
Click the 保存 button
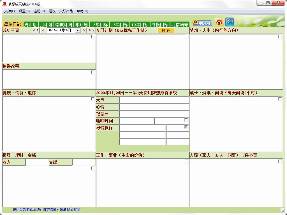[x=166, y=31]
